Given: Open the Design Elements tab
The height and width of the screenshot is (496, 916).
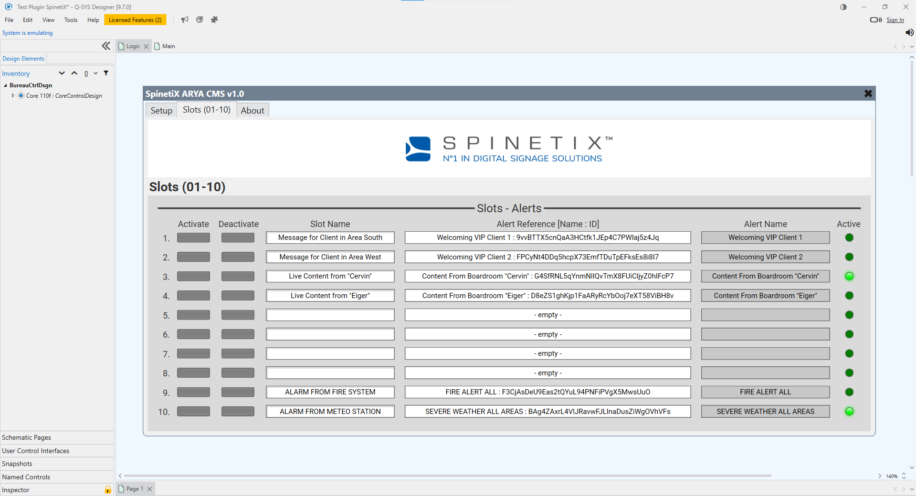Looking at the screenshot, I should [x=23, y=59].
